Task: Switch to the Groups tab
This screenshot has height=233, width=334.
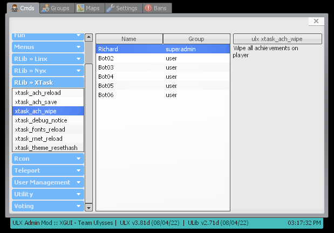Action: (x=55, y=8)
